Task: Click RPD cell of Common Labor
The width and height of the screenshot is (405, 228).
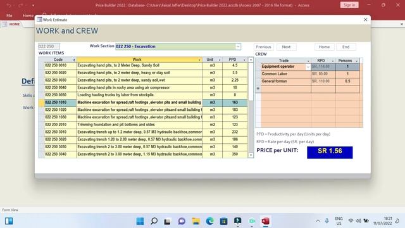Action: click(323, 74)
